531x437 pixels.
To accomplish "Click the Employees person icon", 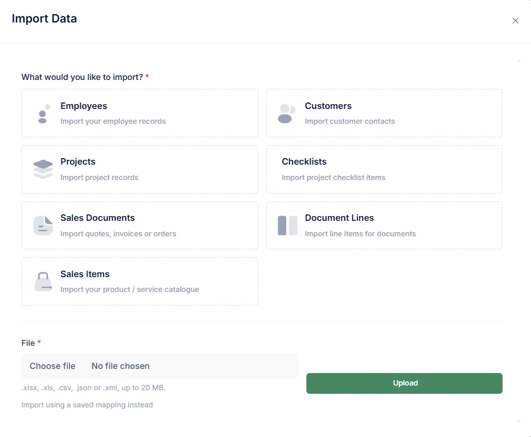I will coord(43,114).
